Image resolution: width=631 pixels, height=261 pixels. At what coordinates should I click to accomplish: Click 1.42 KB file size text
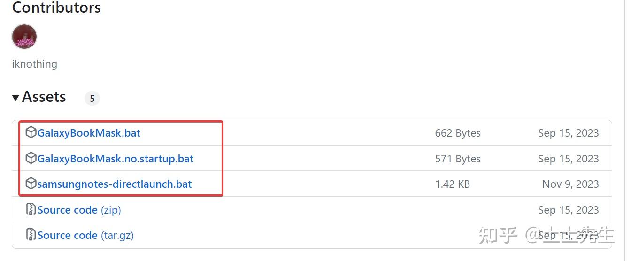(453, 184)
